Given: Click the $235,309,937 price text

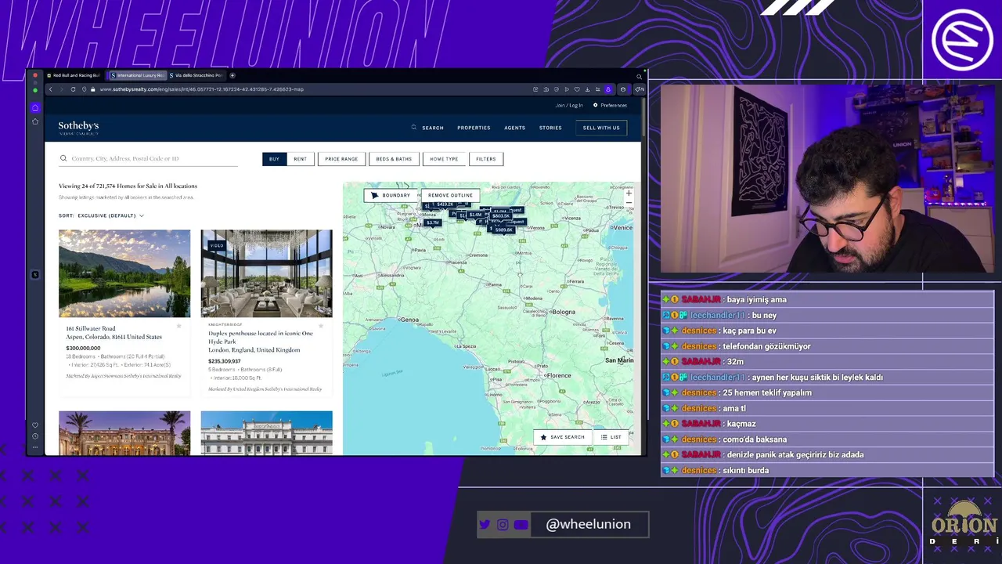Looking at the screenshot, I should [225, 361].
